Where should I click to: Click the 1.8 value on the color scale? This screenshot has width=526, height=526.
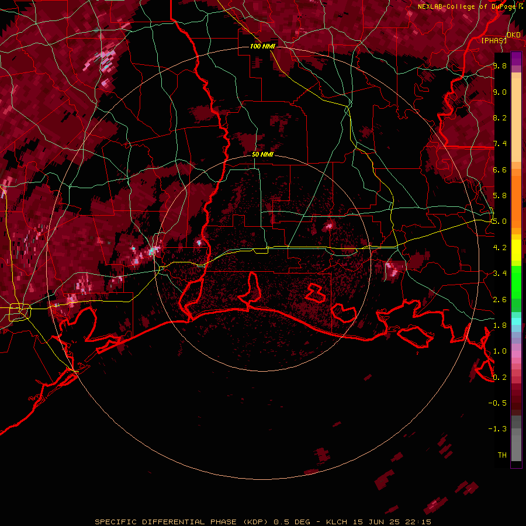pos(500,326)
